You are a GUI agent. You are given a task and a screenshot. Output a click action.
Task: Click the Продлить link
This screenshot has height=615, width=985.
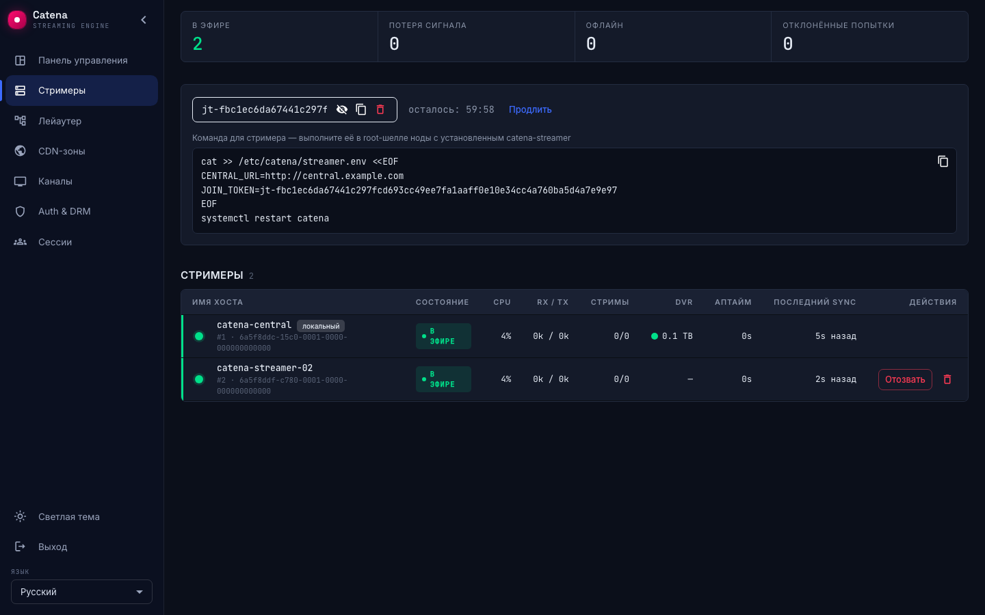[x=530, y=109]
